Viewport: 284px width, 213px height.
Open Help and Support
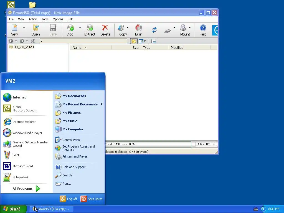click(x=79, y=167)
